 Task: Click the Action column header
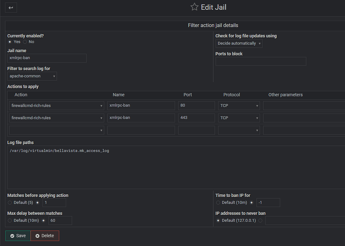pyautogui.click(x=21, y=95)
